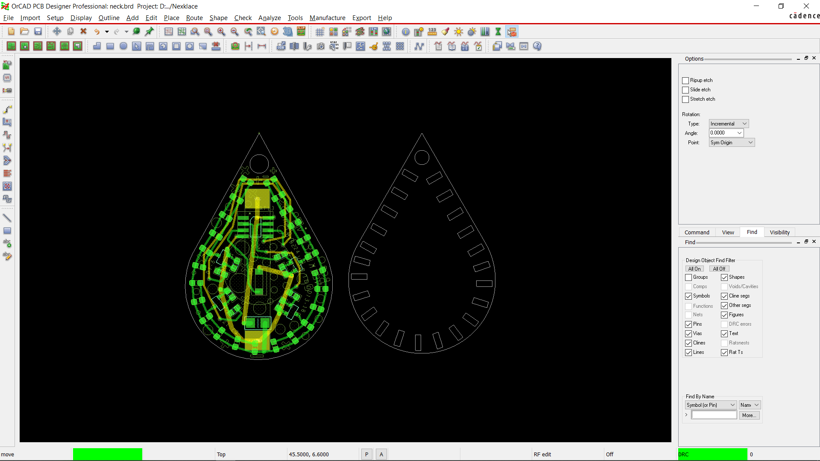Open the Shape menu
The image size is (820, 461).
point(218,18)
